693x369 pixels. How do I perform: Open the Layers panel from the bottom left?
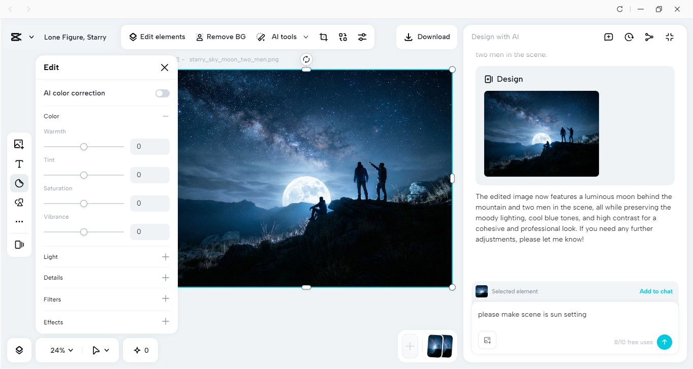[19, 350]
